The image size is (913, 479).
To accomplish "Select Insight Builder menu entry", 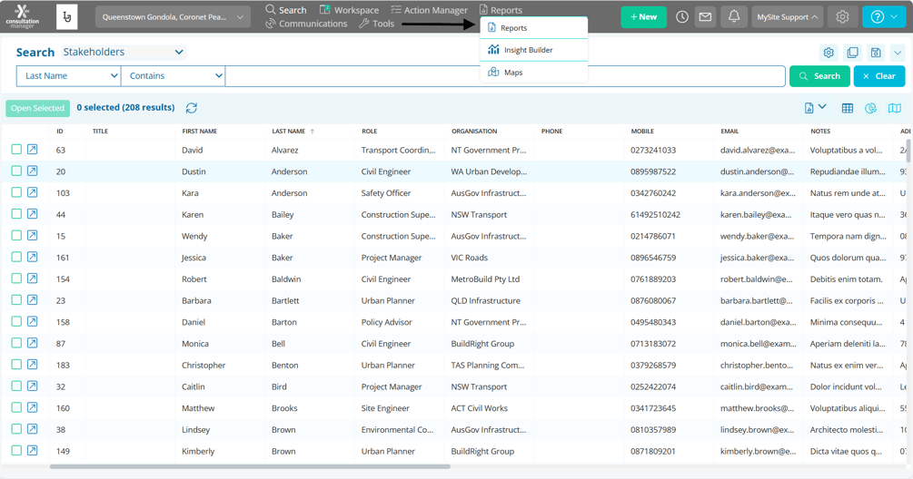I will 534,50.
